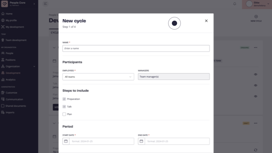Open the Employees All teams dropdown
The image size is (272, 153).
tap(98, 77)
